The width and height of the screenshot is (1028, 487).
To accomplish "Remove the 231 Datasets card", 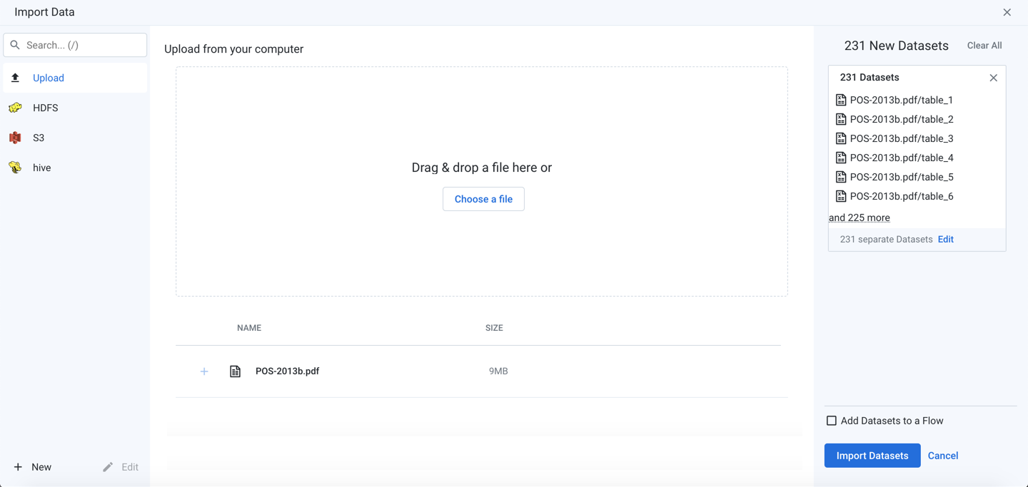I will (993, 78).
